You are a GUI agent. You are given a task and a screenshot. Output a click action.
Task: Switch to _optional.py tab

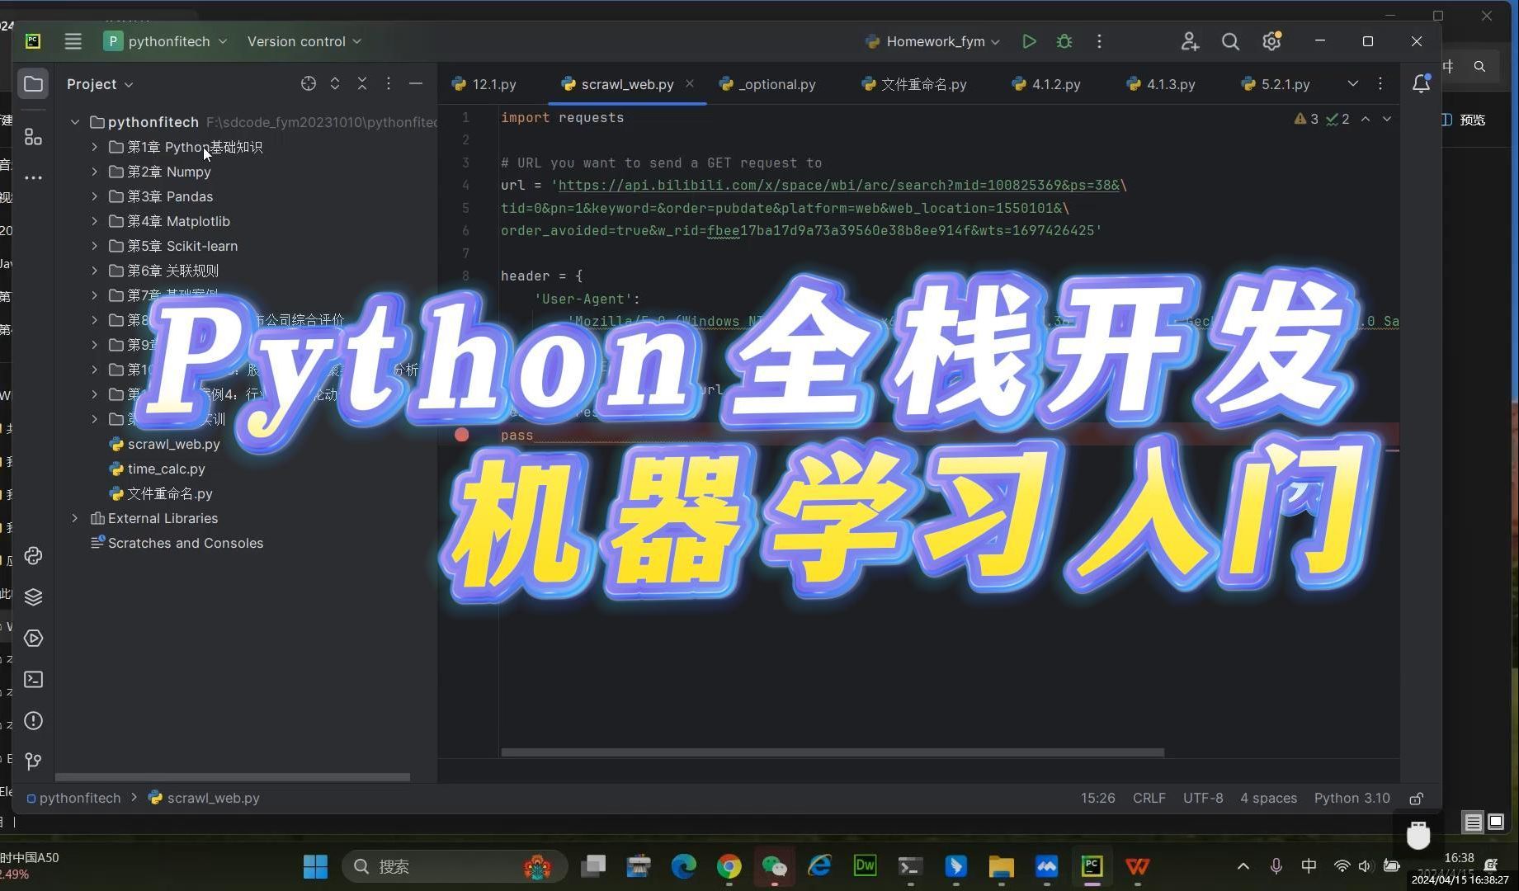[767, 84]
